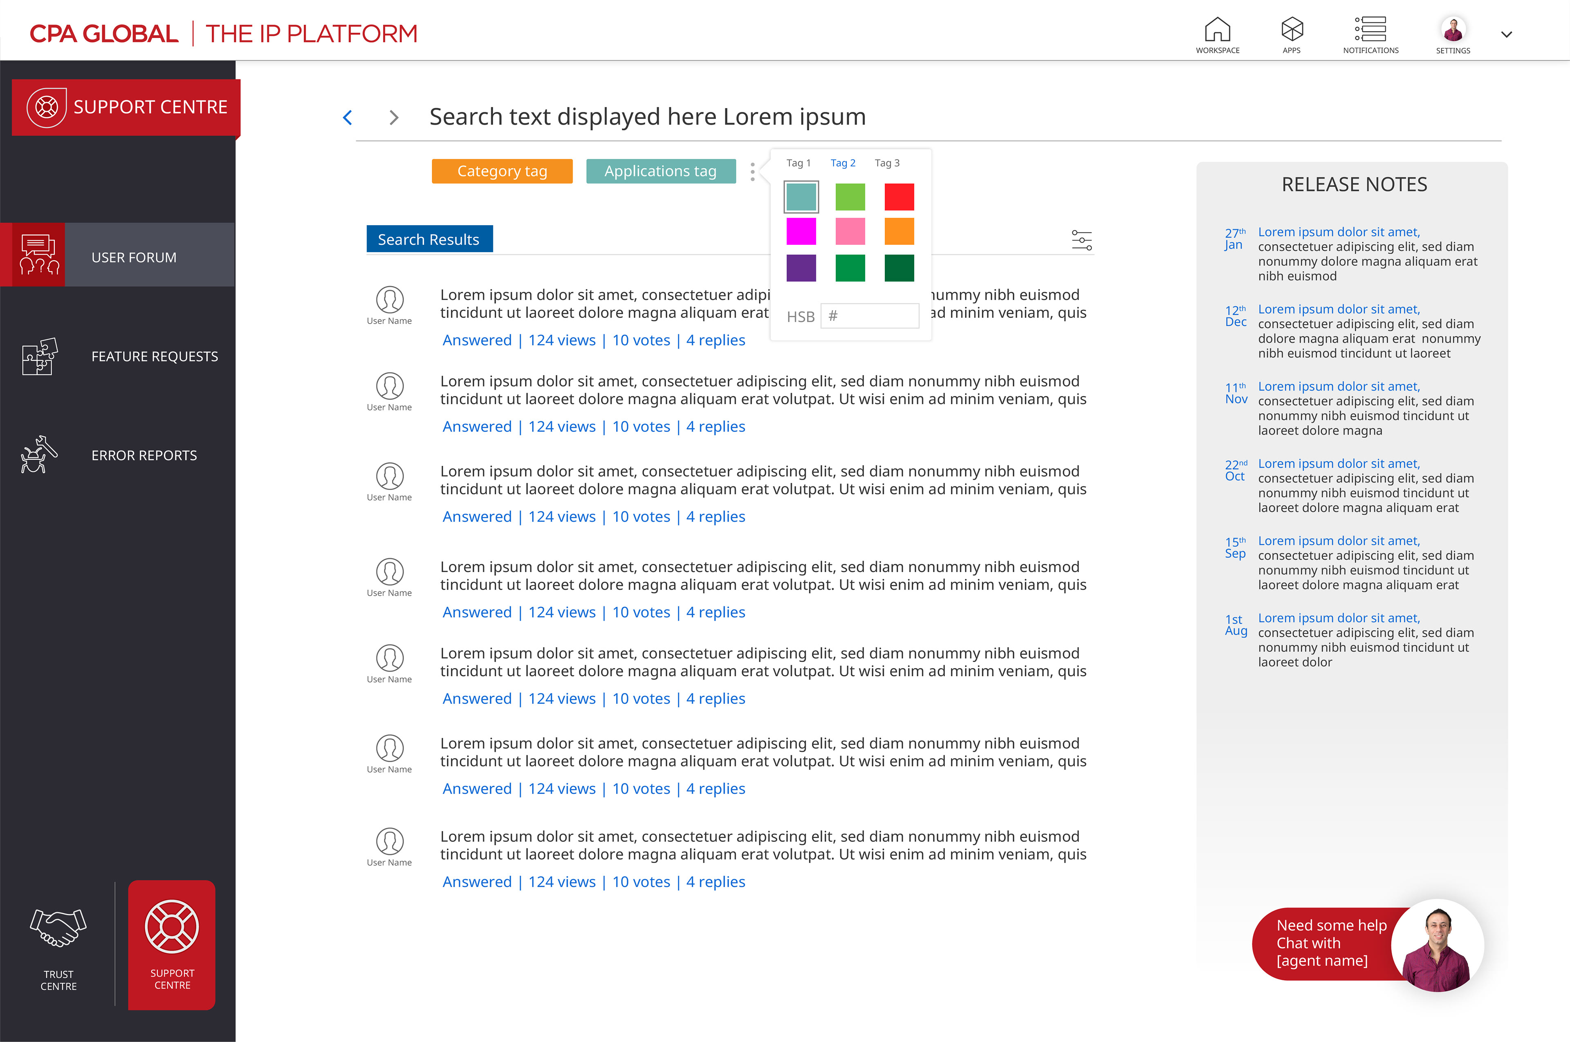Pick the red color swatch
This screenshot has height=1042, width=1570.
(899, 197)
